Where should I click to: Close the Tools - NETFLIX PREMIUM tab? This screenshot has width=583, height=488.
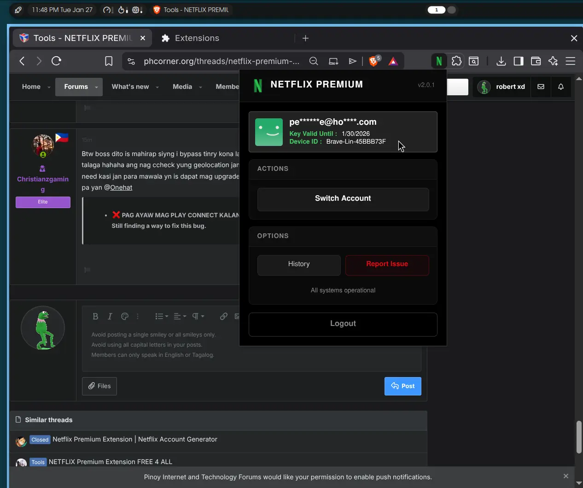click(x=143, y=38)
